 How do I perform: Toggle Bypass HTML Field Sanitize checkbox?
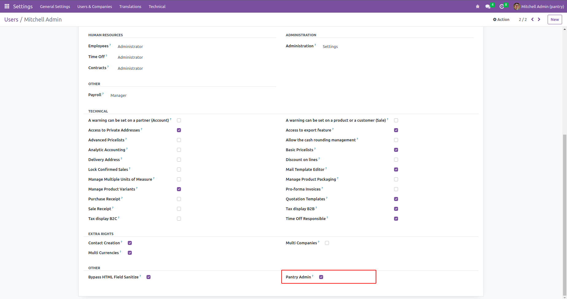point(149,277)
